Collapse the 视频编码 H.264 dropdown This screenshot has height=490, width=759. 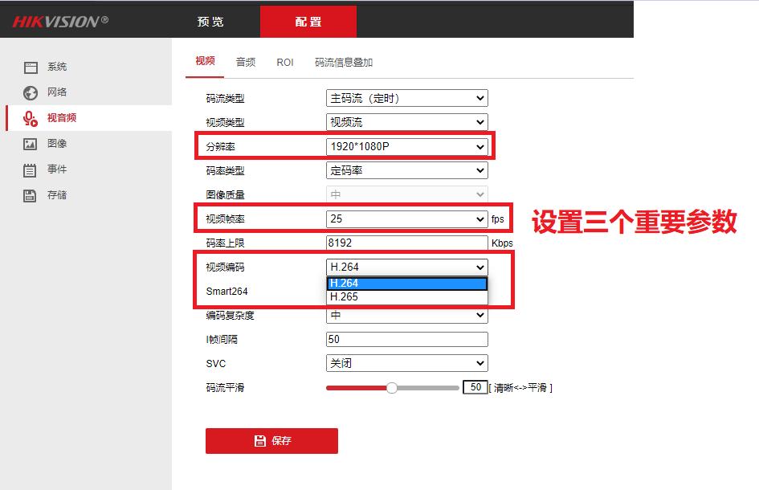407,267
